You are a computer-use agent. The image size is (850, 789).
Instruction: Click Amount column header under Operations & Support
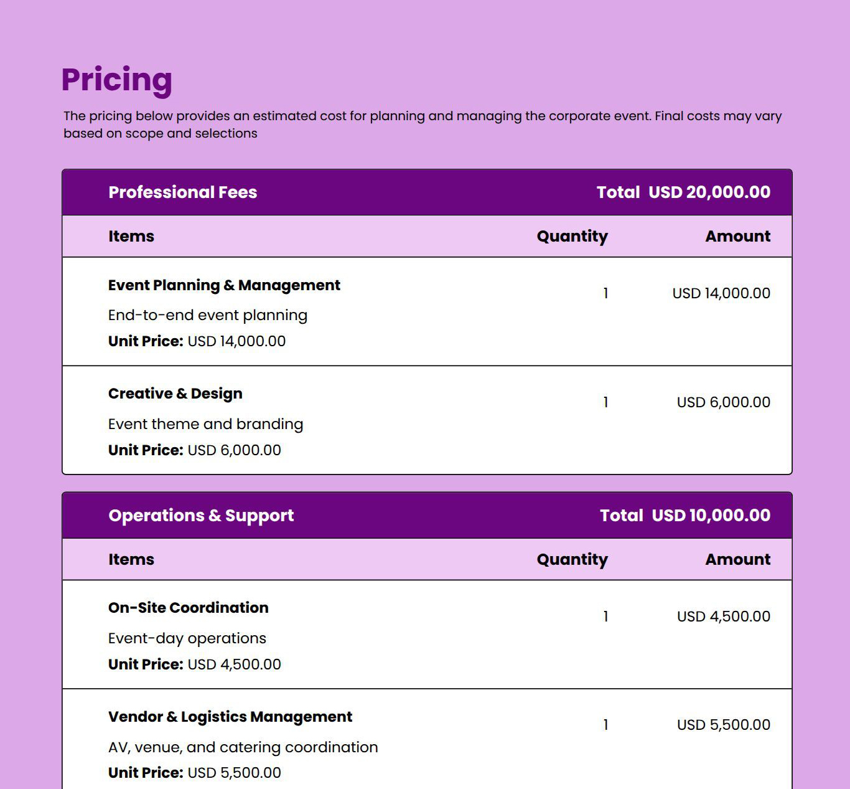(x=737, y=560)
